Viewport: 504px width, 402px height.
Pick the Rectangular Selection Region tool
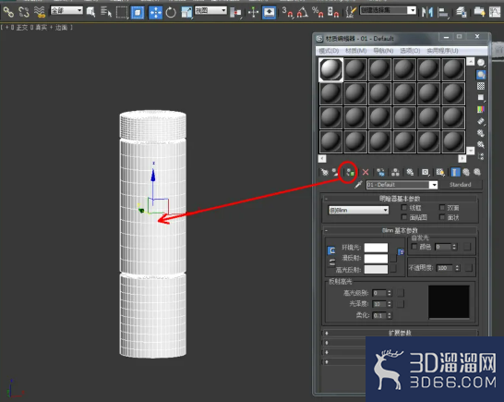click(x=122, y=12)
